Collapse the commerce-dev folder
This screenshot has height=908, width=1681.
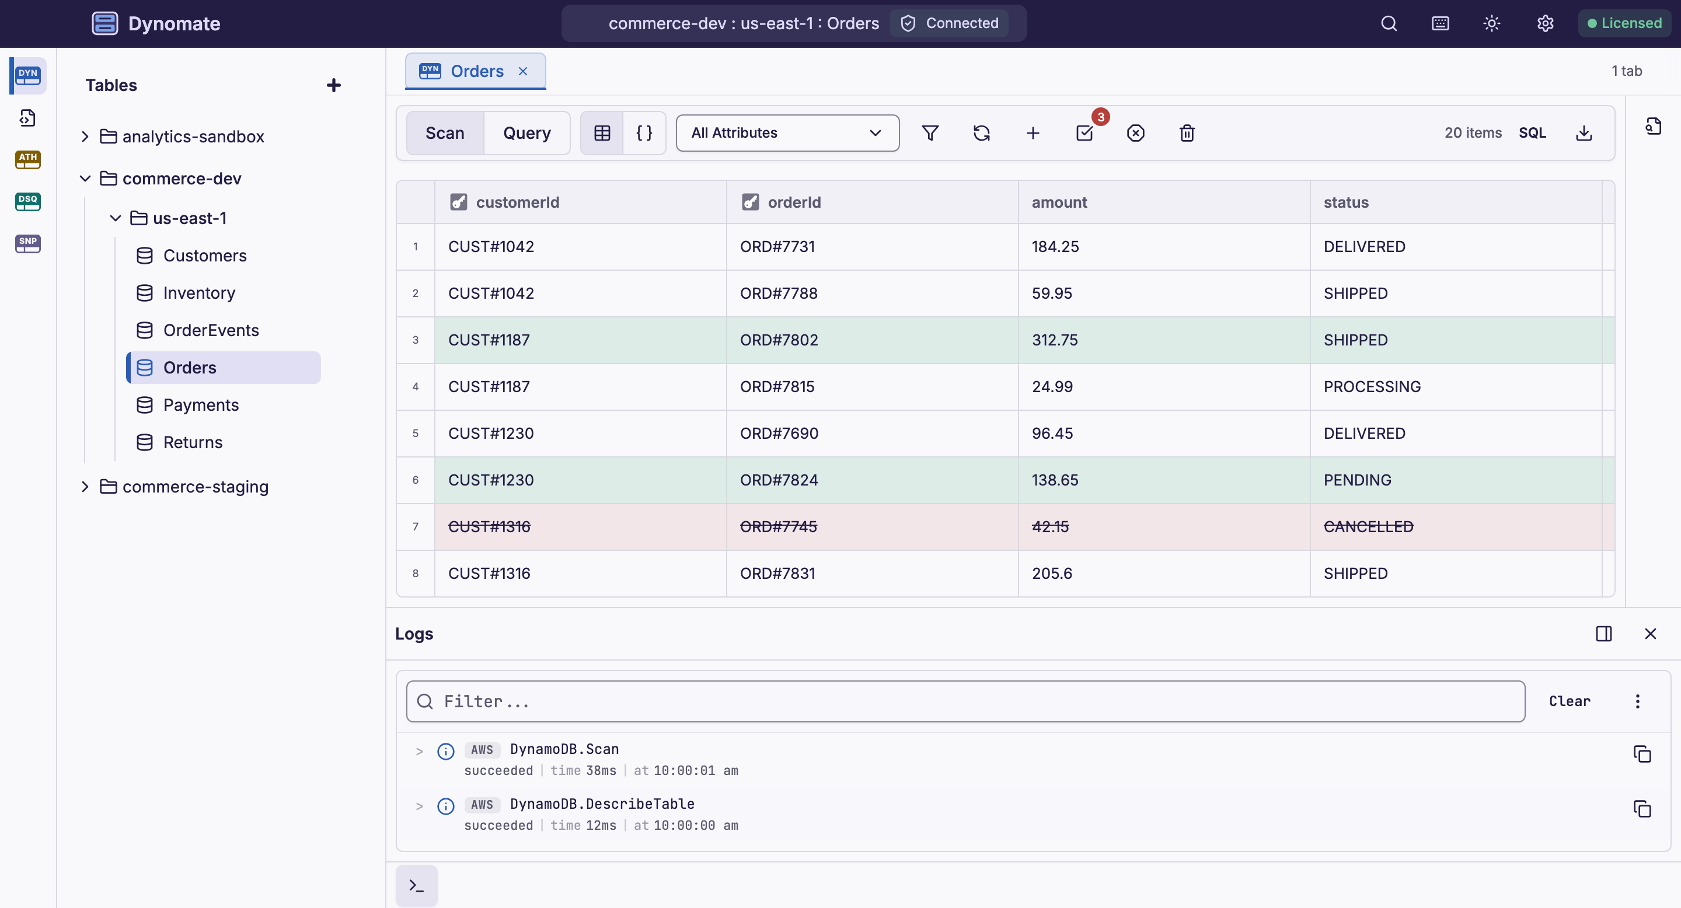(85, 178)
